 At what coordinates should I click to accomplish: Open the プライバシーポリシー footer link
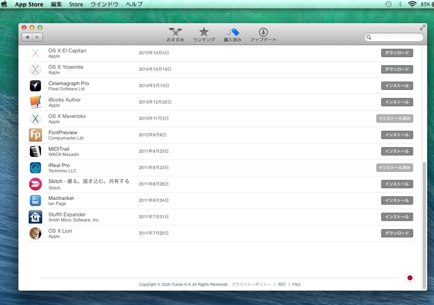pyautogui.click(x=251, y=285)
